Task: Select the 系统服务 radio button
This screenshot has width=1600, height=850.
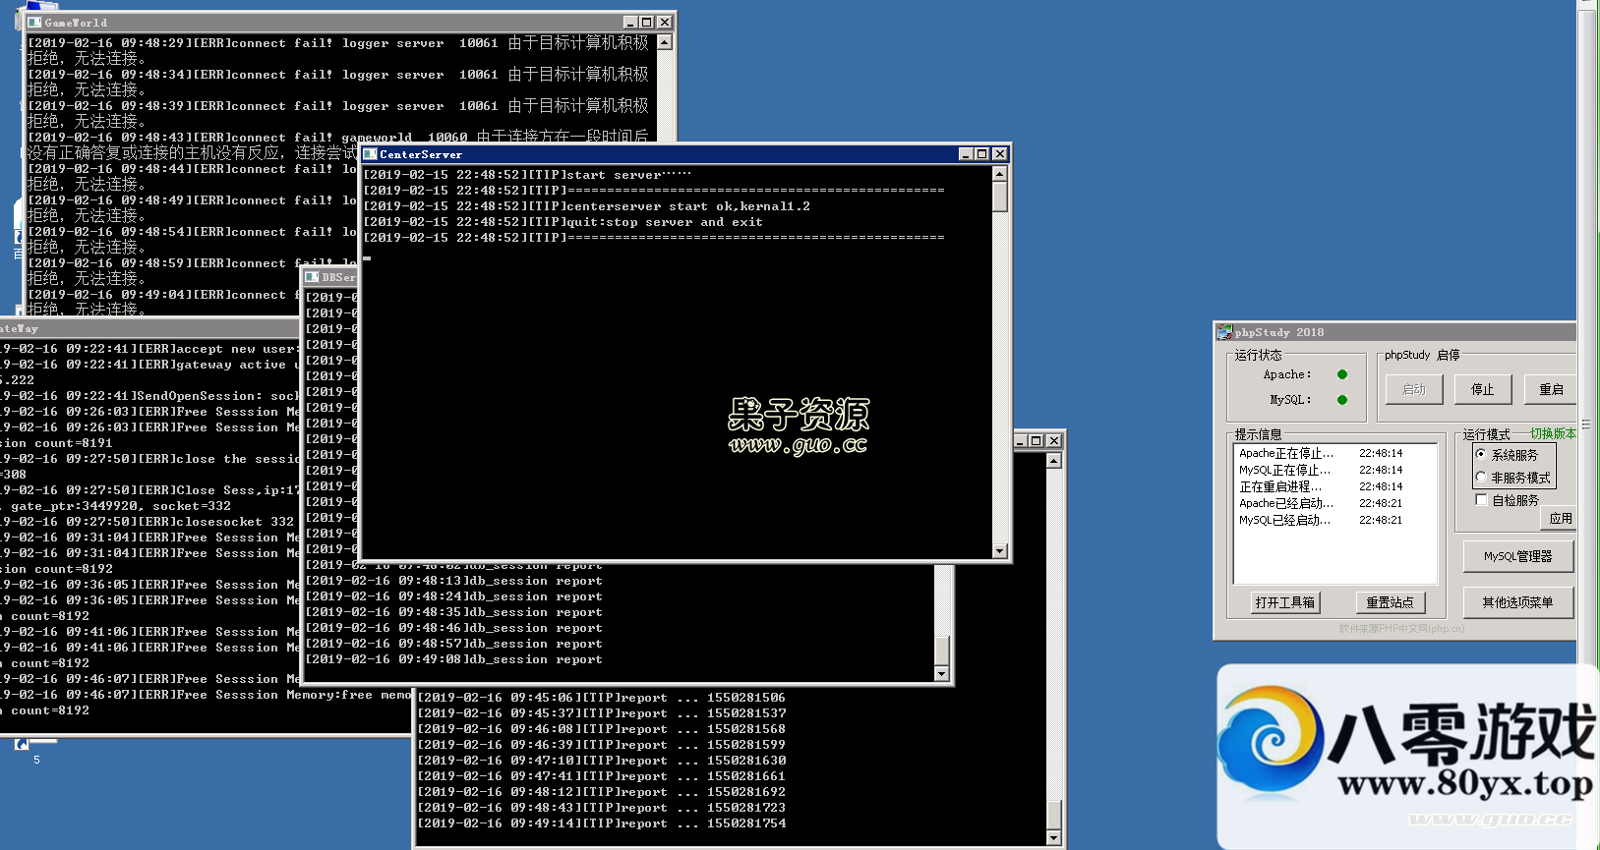Action: [1481, 454]
